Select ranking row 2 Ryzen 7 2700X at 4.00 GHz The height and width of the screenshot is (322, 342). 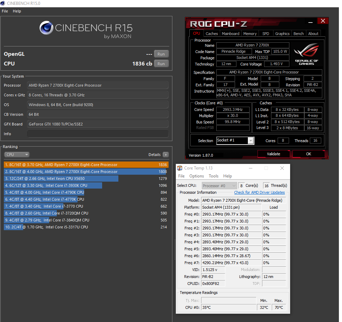86,172
